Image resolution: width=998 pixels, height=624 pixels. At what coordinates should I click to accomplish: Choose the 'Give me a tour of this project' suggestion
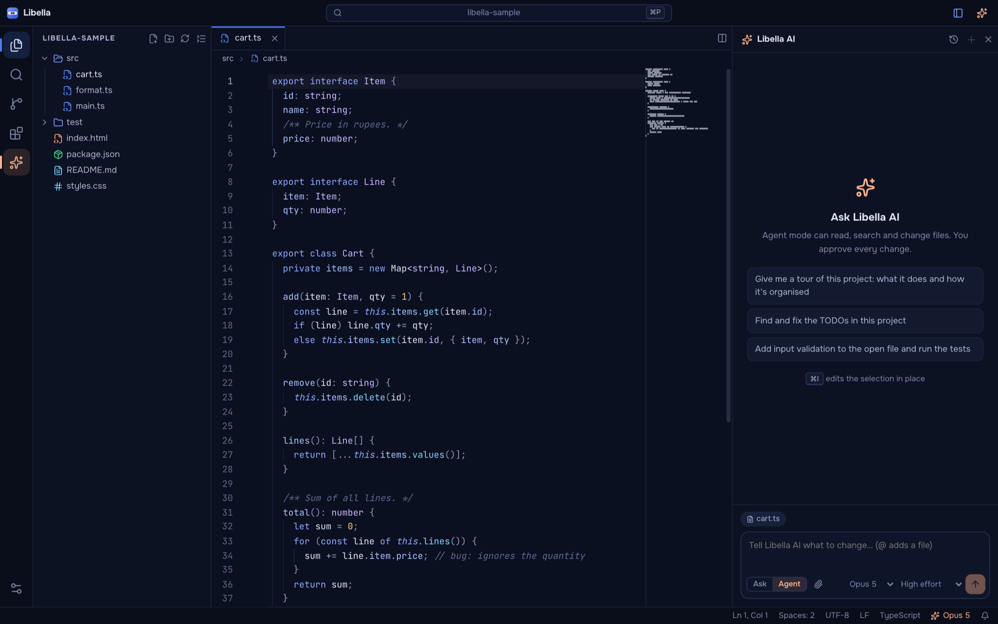click(865, 286)
